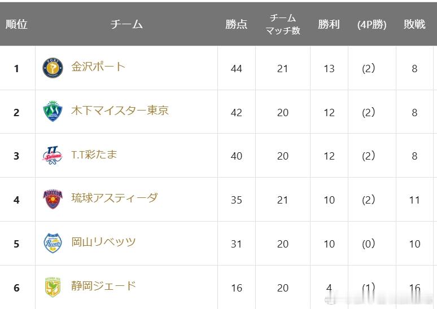Open the 岡山リベッツ team link

(x=103, y=242)
